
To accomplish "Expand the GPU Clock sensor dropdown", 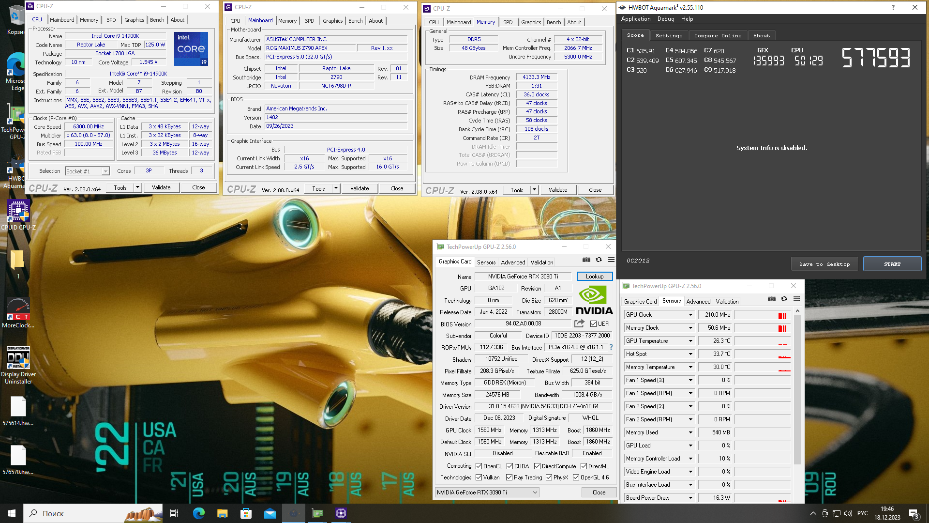I will tap(690, 315).
